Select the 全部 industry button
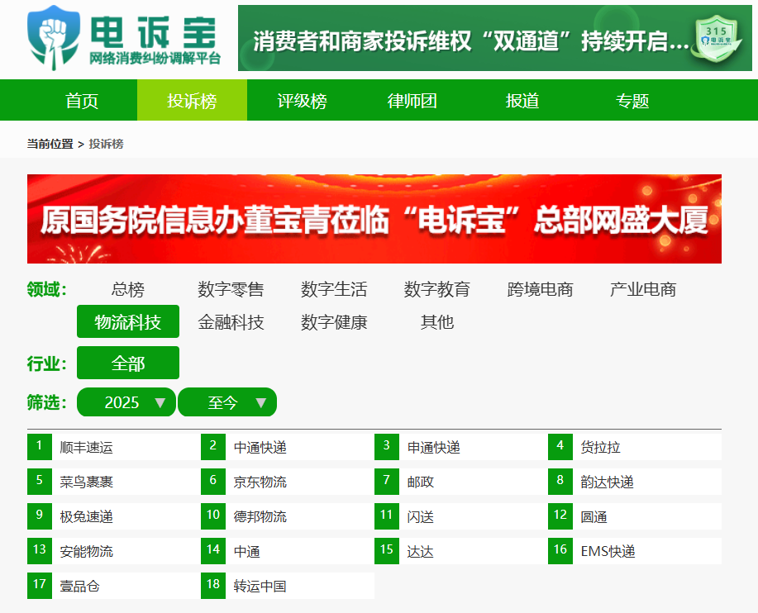The width and height of the screenshot is (758, 613). coord(127,364)
